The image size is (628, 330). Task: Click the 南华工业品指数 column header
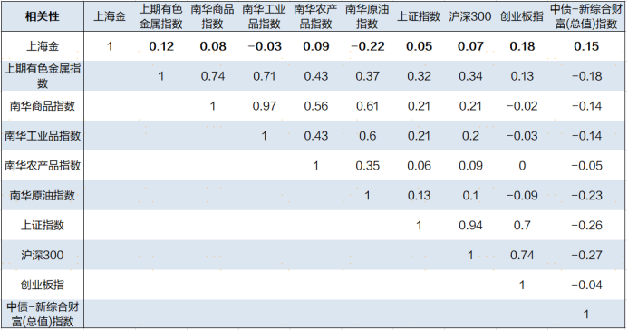264,16
